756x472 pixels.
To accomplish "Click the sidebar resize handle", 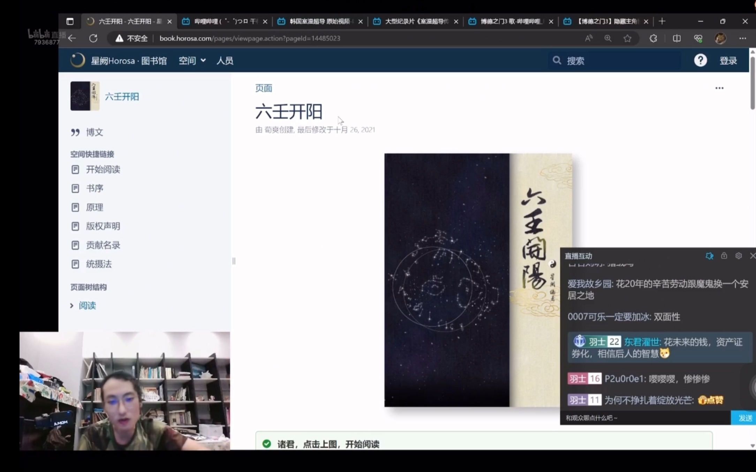I will pos(234,261).
